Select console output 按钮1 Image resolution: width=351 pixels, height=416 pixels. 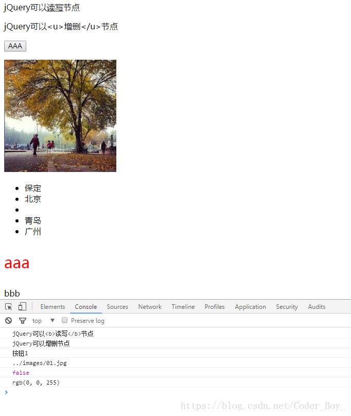(x=20, y=353)
